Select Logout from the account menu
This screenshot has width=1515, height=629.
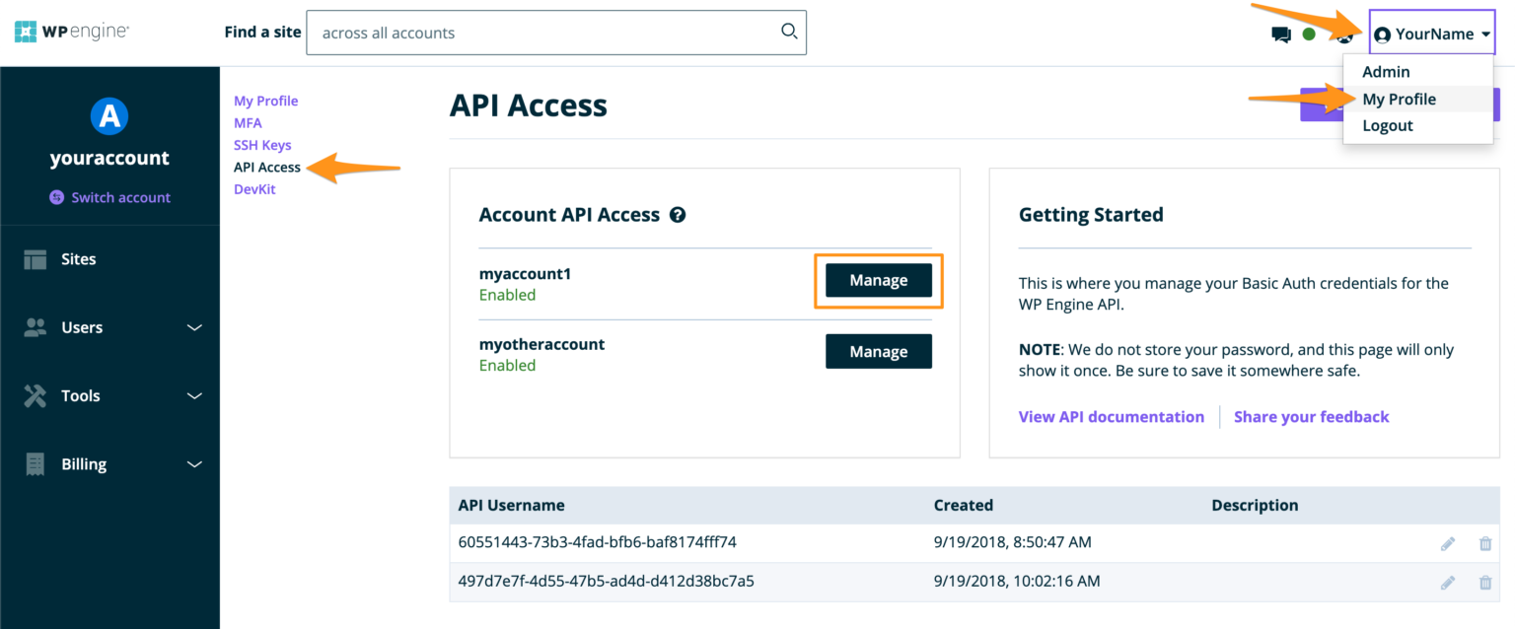tap(1388, 125)
